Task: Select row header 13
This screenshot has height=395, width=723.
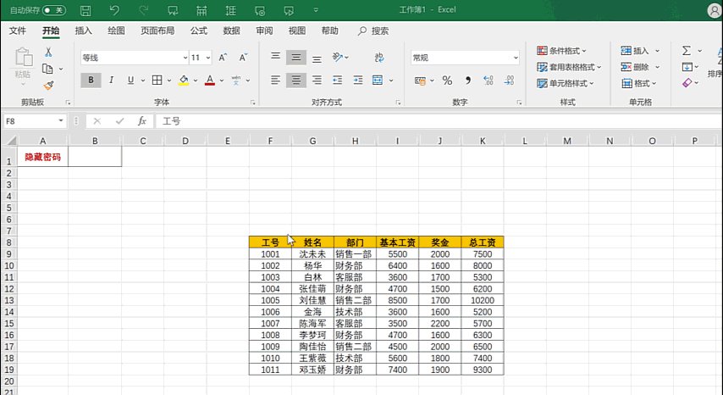Action: point(8,300)
